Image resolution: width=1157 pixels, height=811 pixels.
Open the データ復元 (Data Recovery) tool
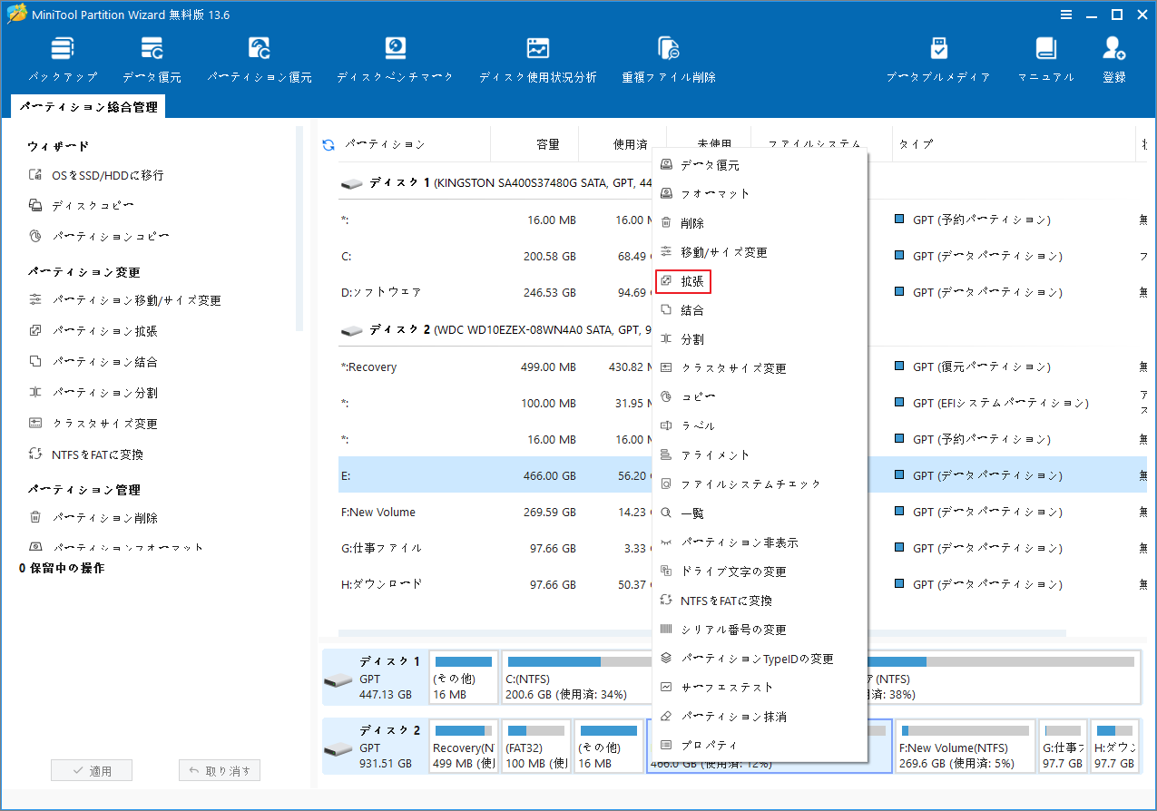click(152, 56)
